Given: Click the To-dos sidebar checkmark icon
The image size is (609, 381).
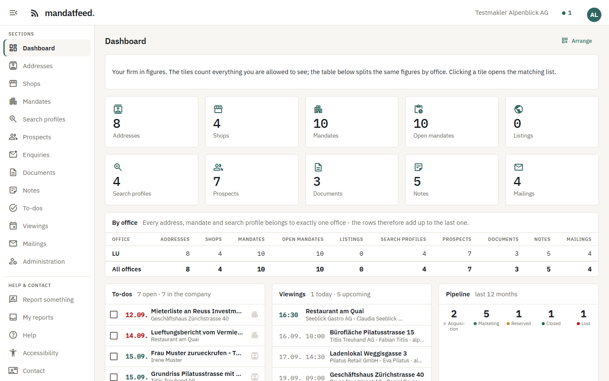Looking at the screenshot, I should coord(13,208).
